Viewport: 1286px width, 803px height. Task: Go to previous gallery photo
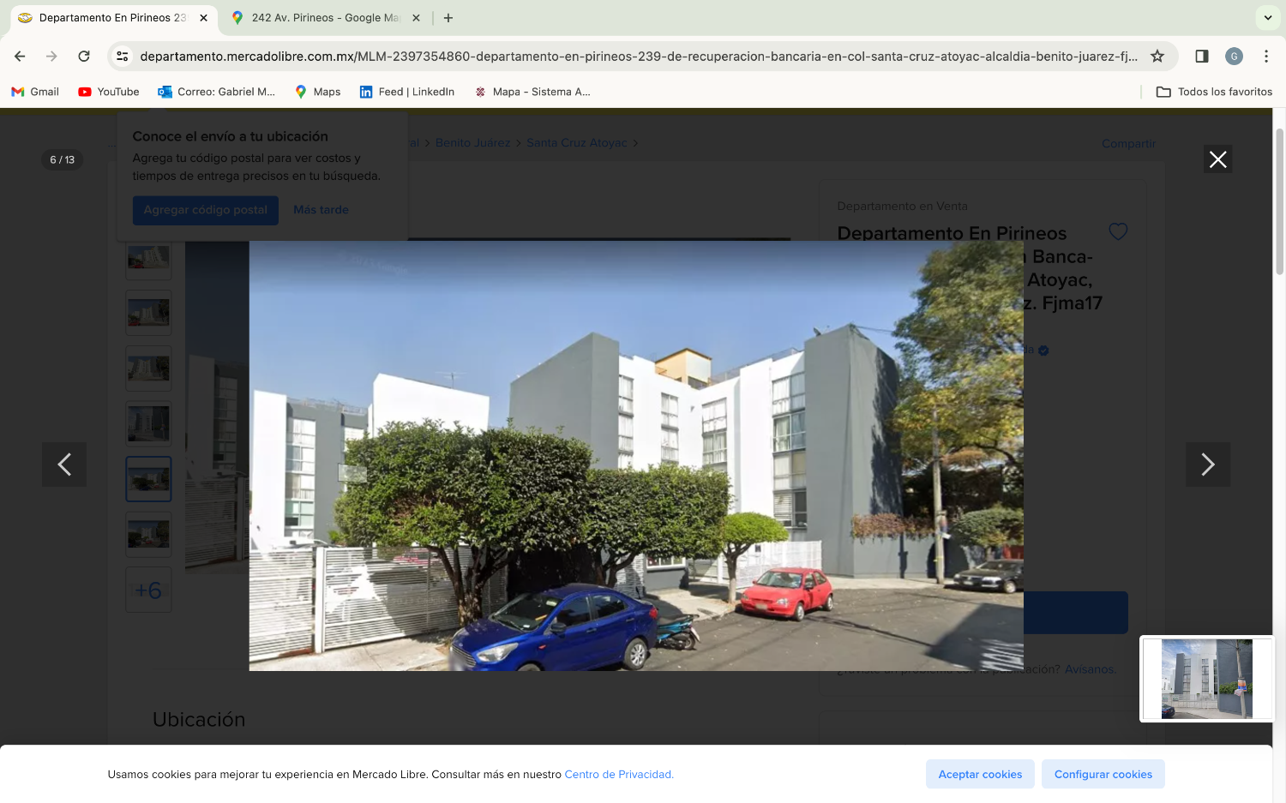(x=64, y=464)
